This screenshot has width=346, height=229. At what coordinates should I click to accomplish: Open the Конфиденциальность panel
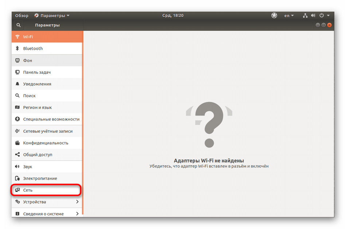pyautogui.click(x=47, y=143)
